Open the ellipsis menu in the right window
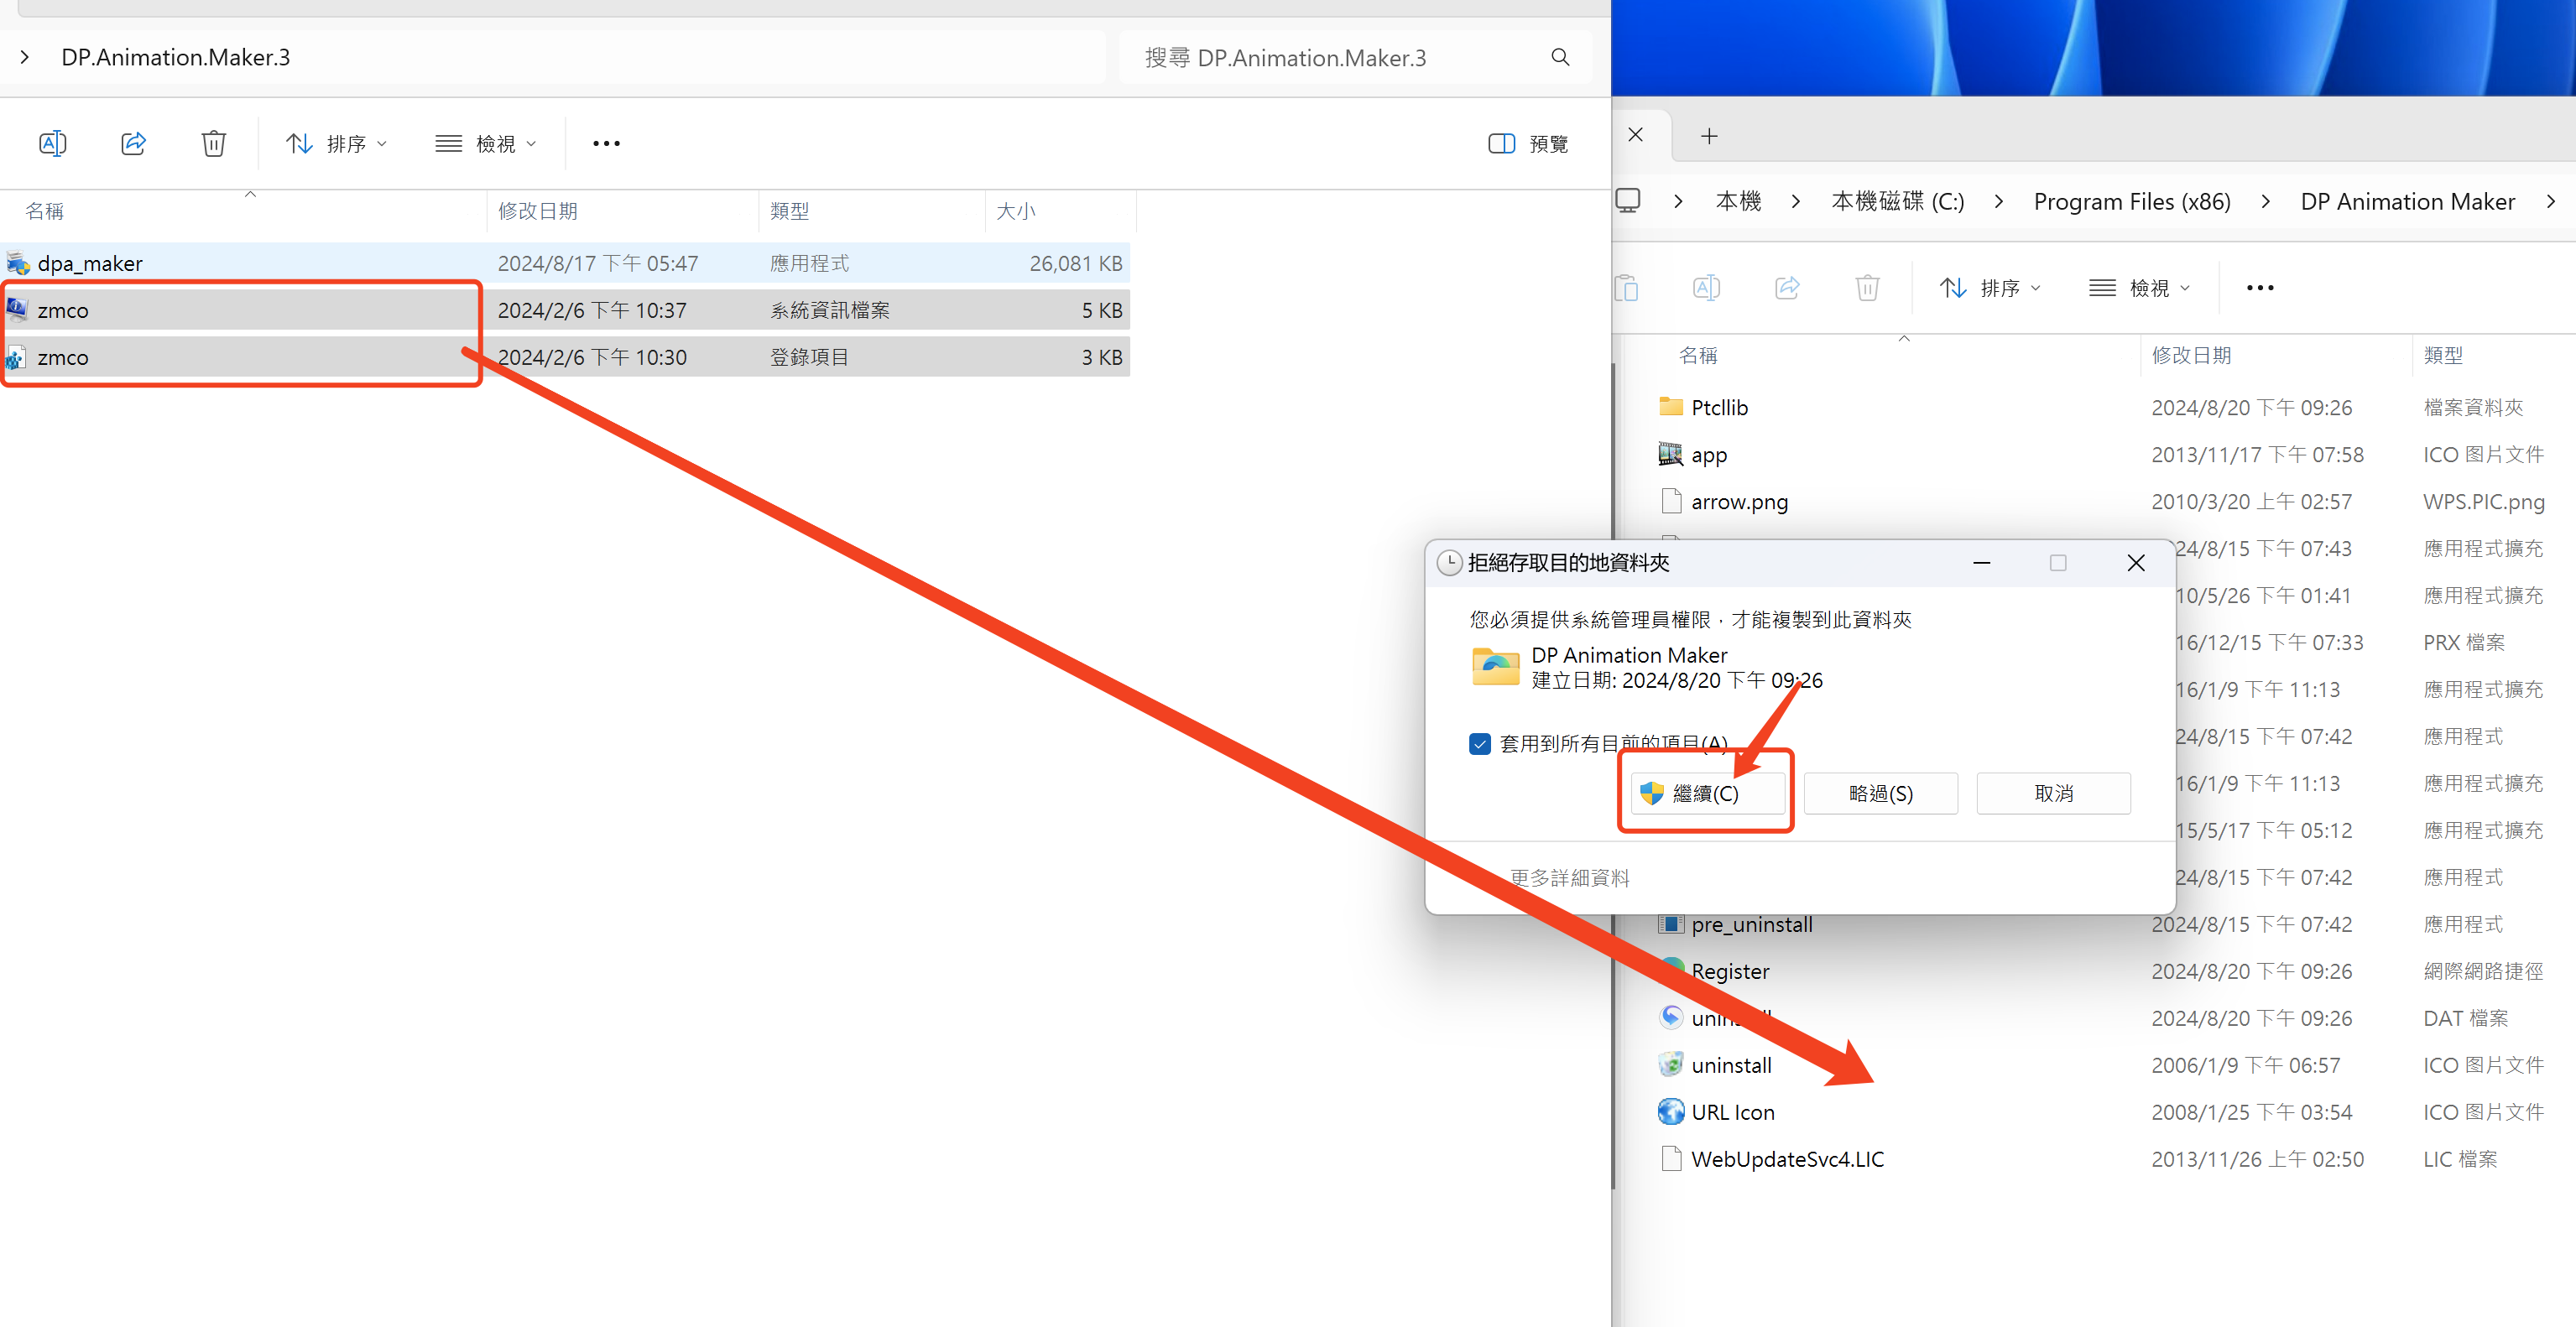Viewport: 2576px width, 1327px height. (x=2259, y=288)
